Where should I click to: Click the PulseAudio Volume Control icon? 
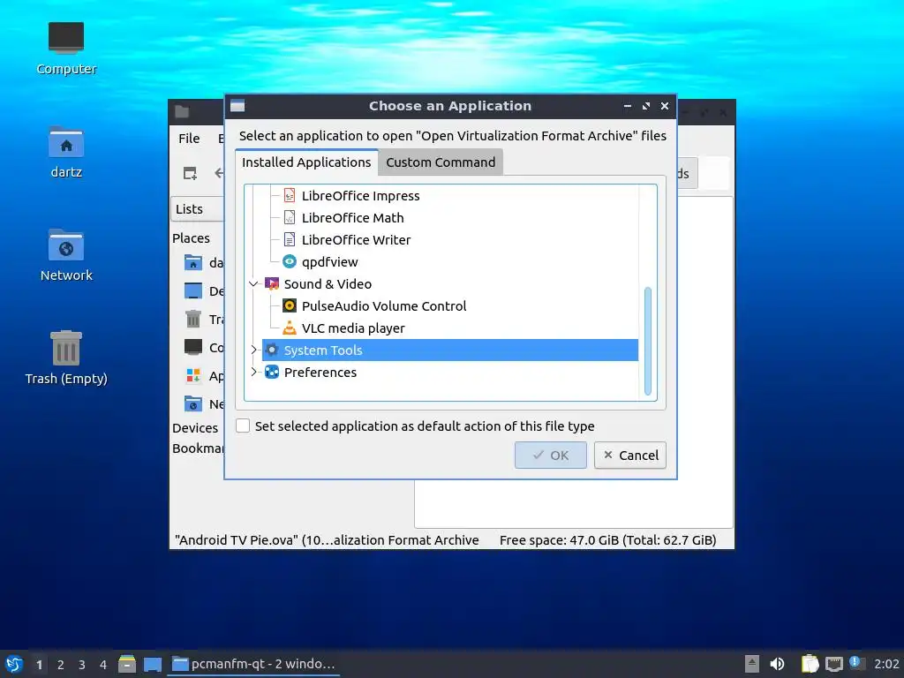290,305
